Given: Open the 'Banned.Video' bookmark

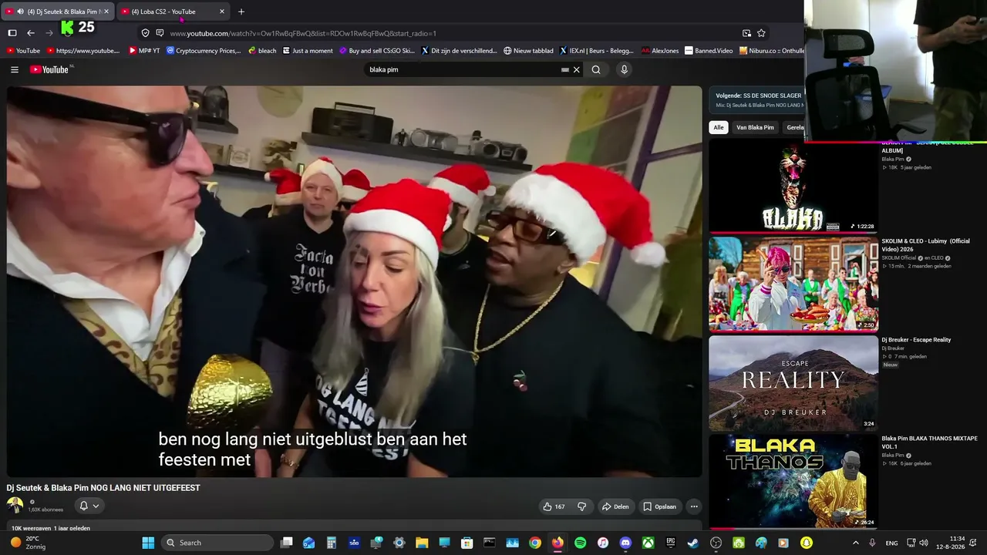Looking at the screenshot, I should pos(709,51).
